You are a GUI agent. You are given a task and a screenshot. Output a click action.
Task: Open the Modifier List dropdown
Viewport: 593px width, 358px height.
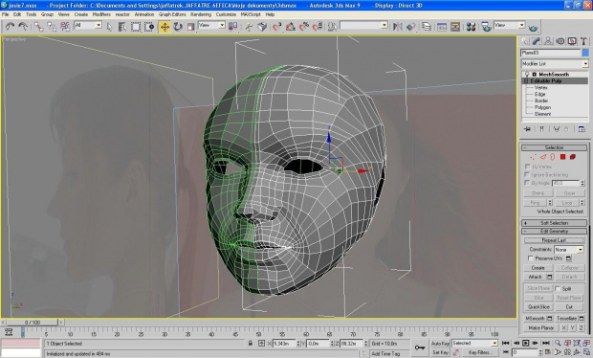pyautogui.click(x=555, y=63)
